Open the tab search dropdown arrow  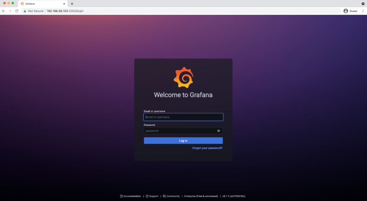click(x=363, y=4)
